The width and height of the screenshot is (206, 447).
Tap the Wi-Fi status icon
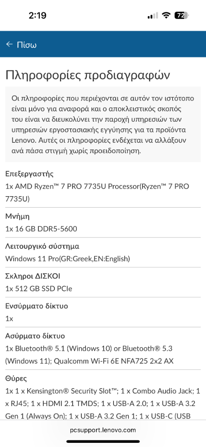point(165,15)
